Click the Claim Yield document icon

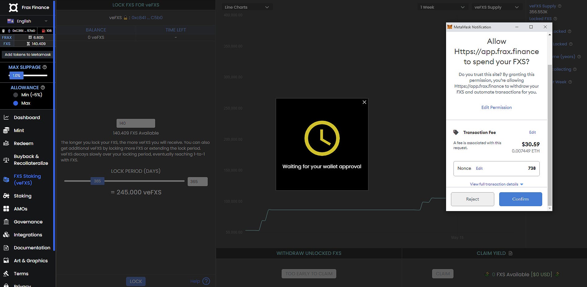(x=510, y=253)
